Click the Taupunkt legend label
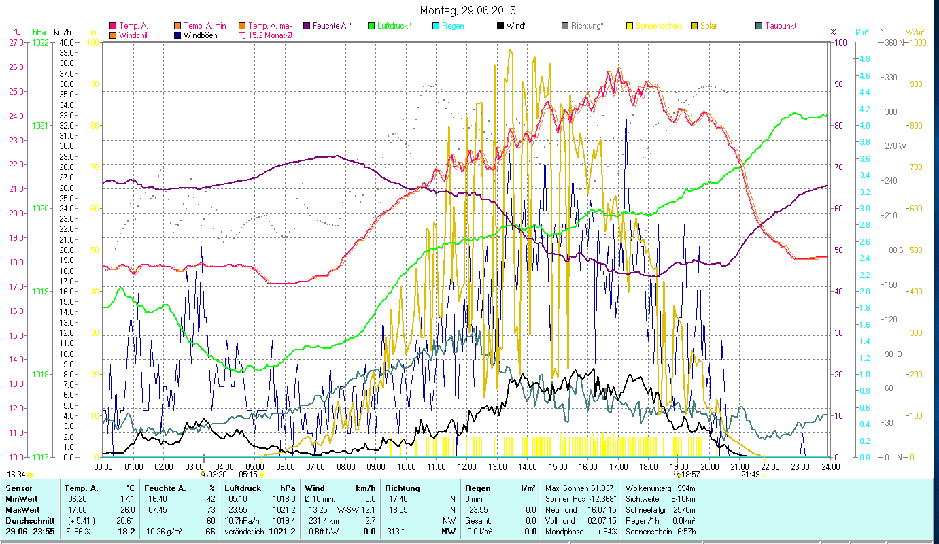The image size is (939, 544). [781, 26]
